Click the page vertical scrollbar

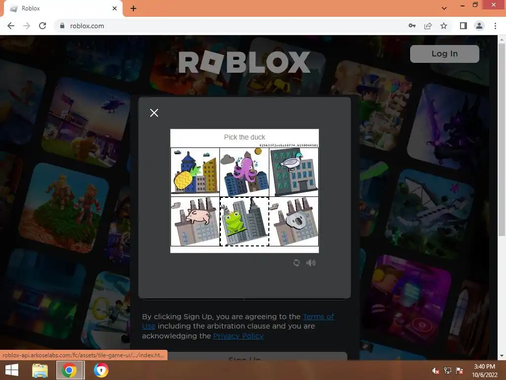coord(502,139)
